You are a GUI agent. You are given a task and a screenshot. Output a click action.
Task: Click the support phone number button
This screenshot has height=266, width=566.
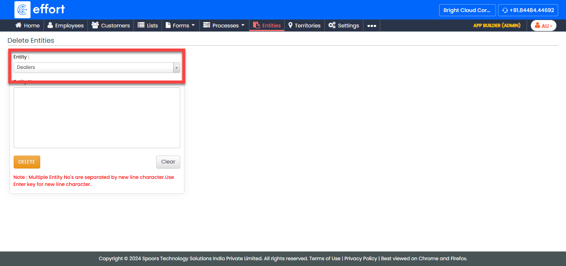point(528,10)
